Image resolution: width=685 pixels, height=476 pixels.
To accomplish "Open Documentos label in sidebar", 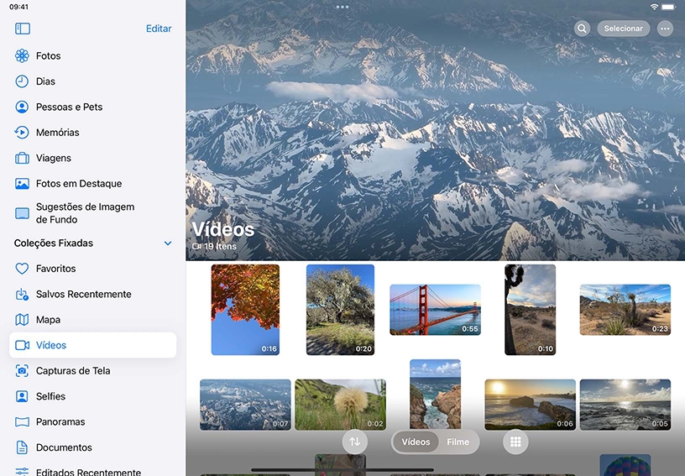I will coord(64,447).
